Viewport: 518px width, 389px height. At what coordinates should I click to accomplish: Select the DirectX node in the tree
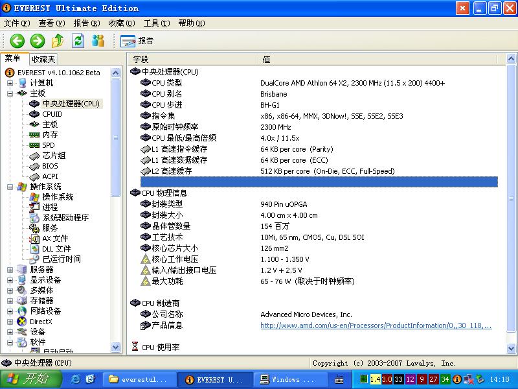click(x=41, y=322)
